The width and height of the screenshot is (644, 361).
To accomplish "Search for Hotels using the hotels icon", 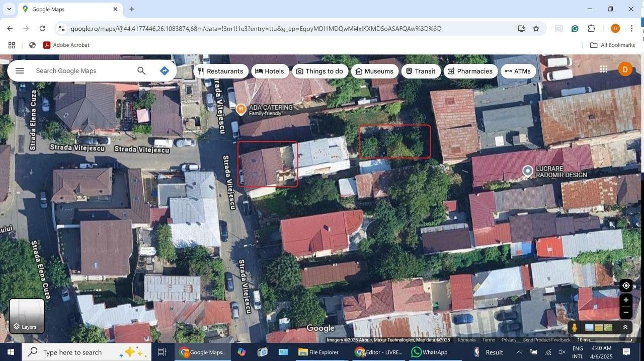I will point(270,71).
